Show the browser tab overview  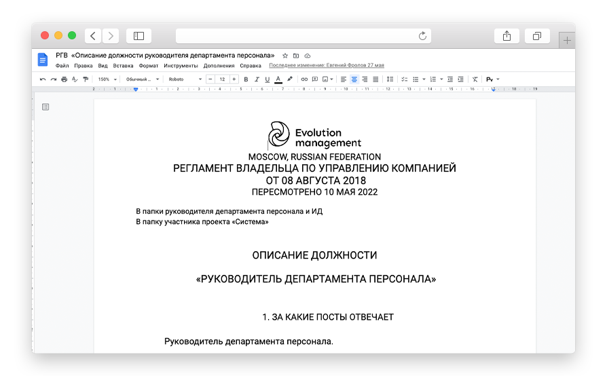(537, 36)
